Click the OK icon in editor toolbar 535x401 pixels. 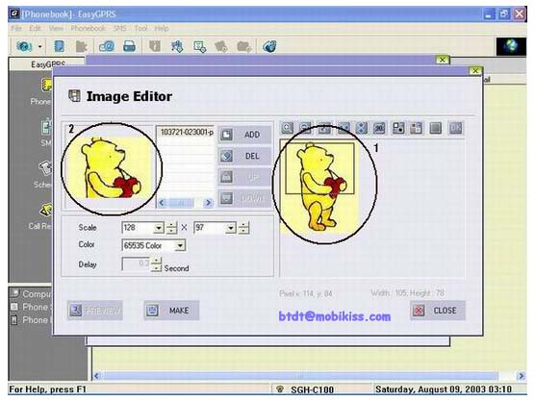point(456,128)
